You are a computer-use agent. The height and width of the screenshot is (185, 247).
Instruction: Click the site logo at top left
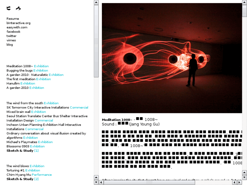(14, 8)
